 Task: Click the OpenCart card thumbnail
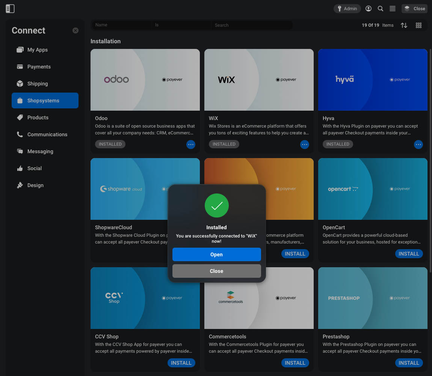click(373, 189)
